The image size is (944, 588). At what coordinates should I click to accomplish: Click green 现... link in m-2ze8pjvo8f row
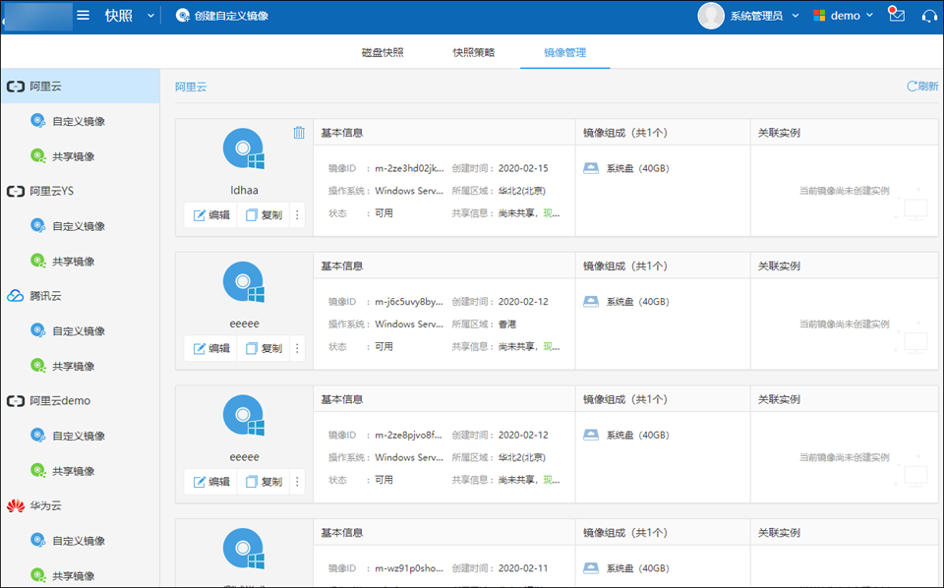(552, 480)
